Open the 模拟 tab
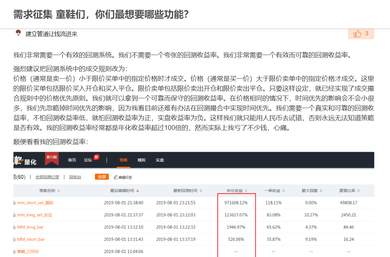This screenshot has height=257, width=390. pos(141,160)
